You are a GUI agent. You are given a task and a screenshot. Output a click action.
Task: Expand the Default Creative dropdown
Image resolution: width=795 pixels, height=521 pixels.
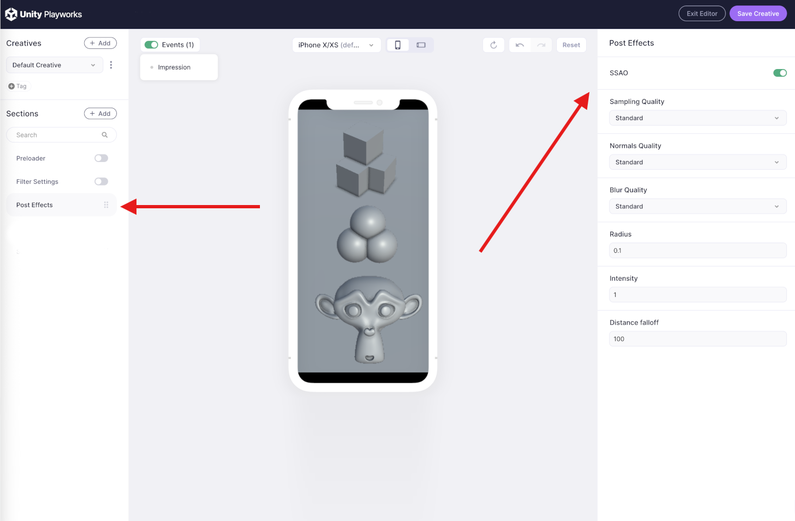click(x=54, y=65)
